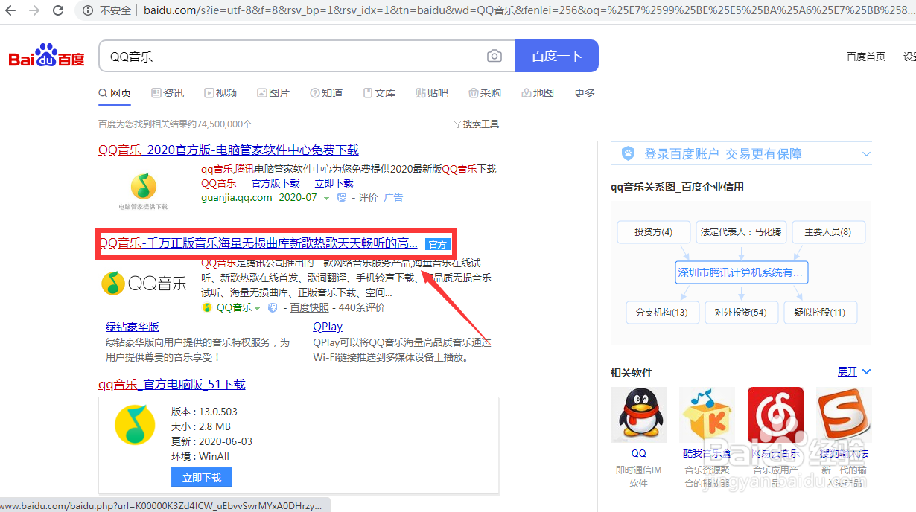Click the red QQ音乐 app icon

click(775, 414)
